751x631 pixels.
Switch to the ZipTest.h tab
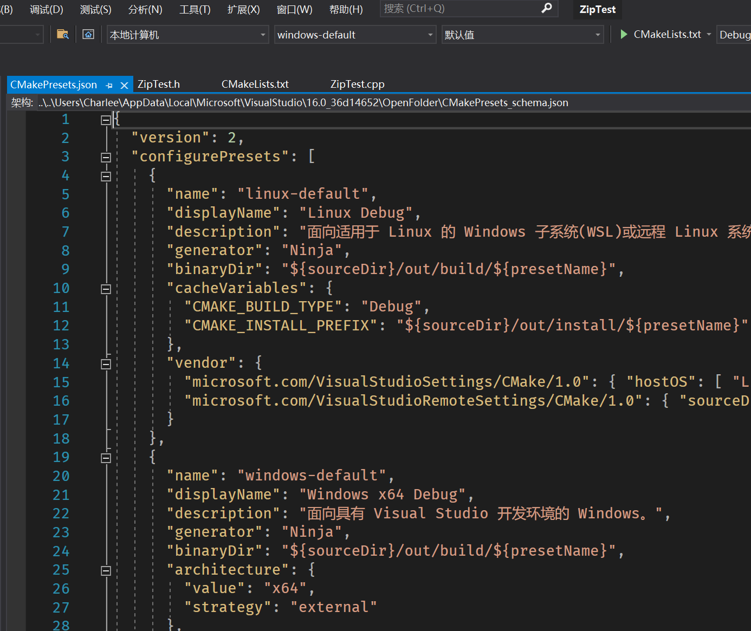(x=158, y=84)
